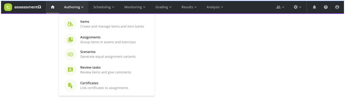Open the help question mark icon
The height and width of the screenshot is (98, 345).
click(326, 7)
